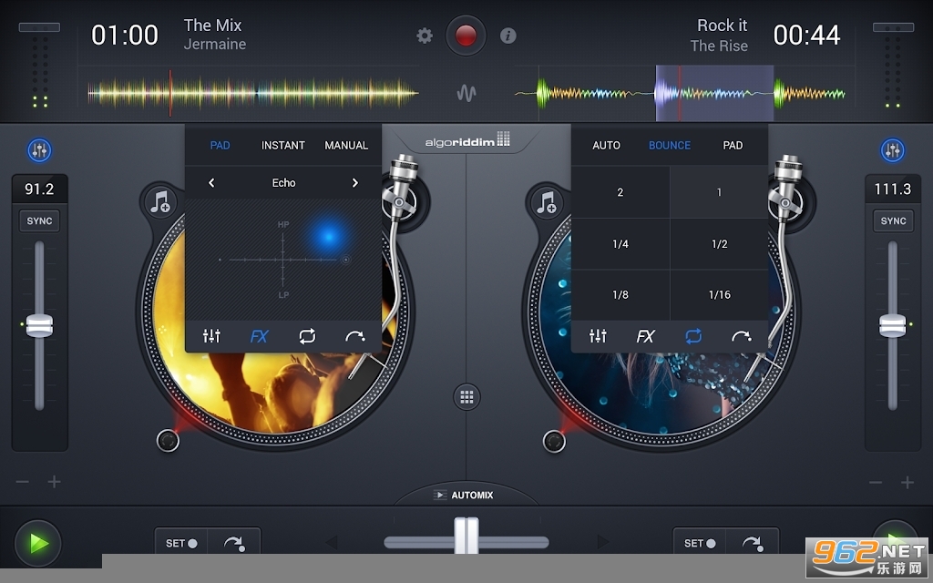Go to the next effect after Echo
The width and height of the screenshot is (933, 583).
(355, 183)
